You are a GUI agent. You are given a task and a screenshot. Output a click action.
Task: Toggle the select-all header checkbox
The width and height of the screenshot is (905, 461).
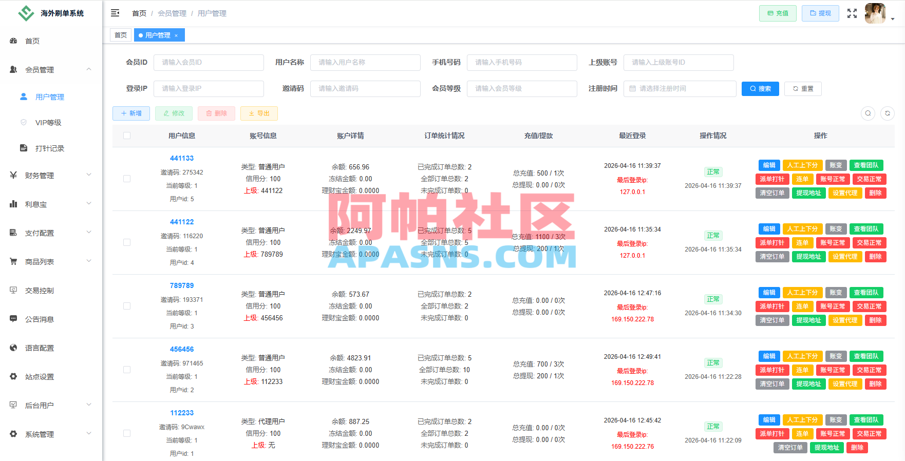(127, 136)
